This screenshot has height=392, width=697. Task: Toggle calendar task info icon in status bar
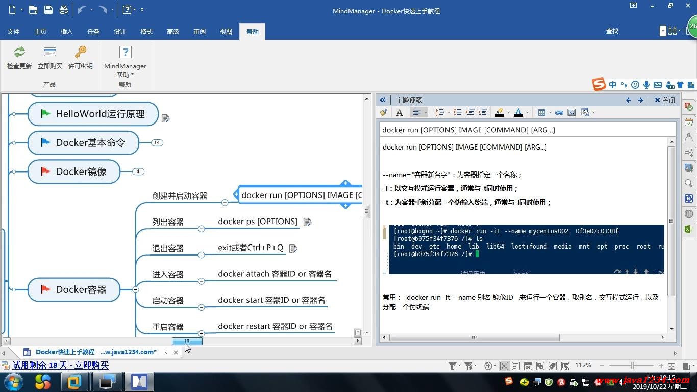[528, 366]
